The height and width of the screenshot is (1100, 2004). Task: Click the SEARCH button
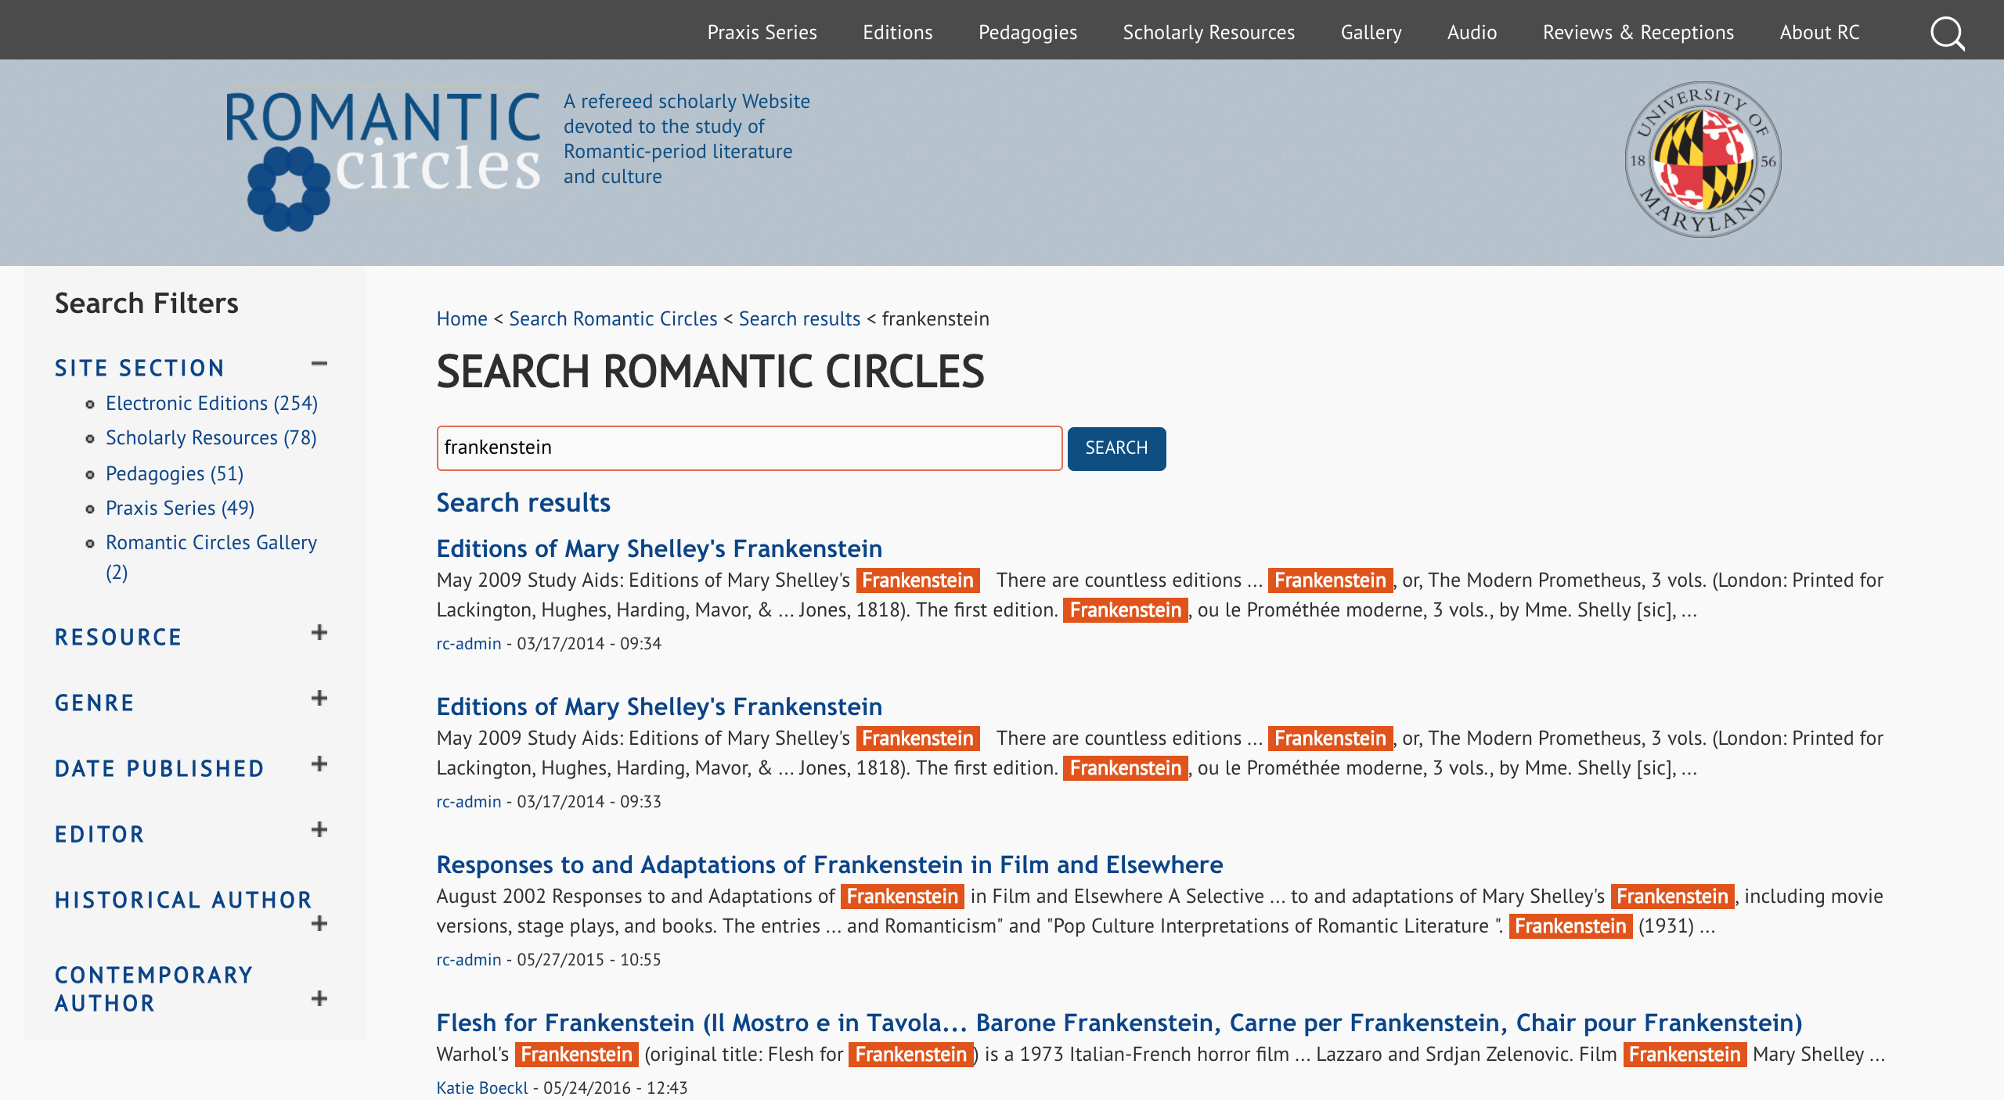tap(1116, 448)
